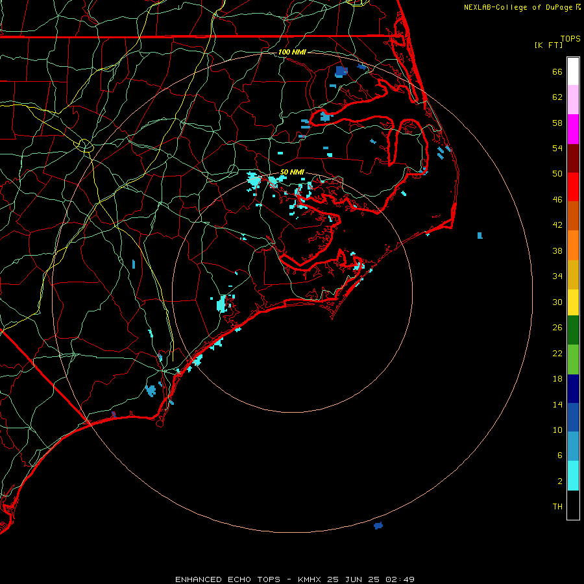584x584 pixels.
Task: Select the magenta legend swatch near 58
Action: click(573, 129)
